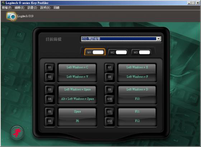Screen dimensions: 201x147
Task: Switch to M3 mode
Action: (x=141, y=52)
